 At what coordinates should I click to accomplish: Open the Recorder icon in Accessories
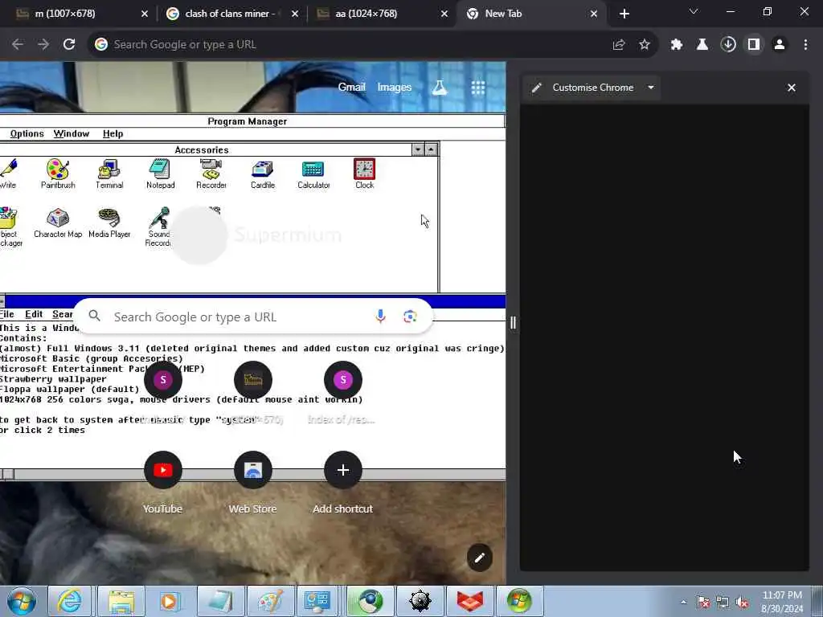point(211,174)
